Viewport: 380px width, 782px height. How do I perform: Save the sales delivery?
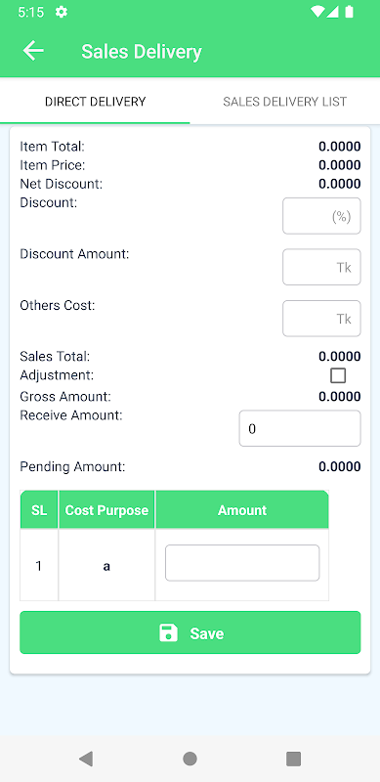coord(190,632)
